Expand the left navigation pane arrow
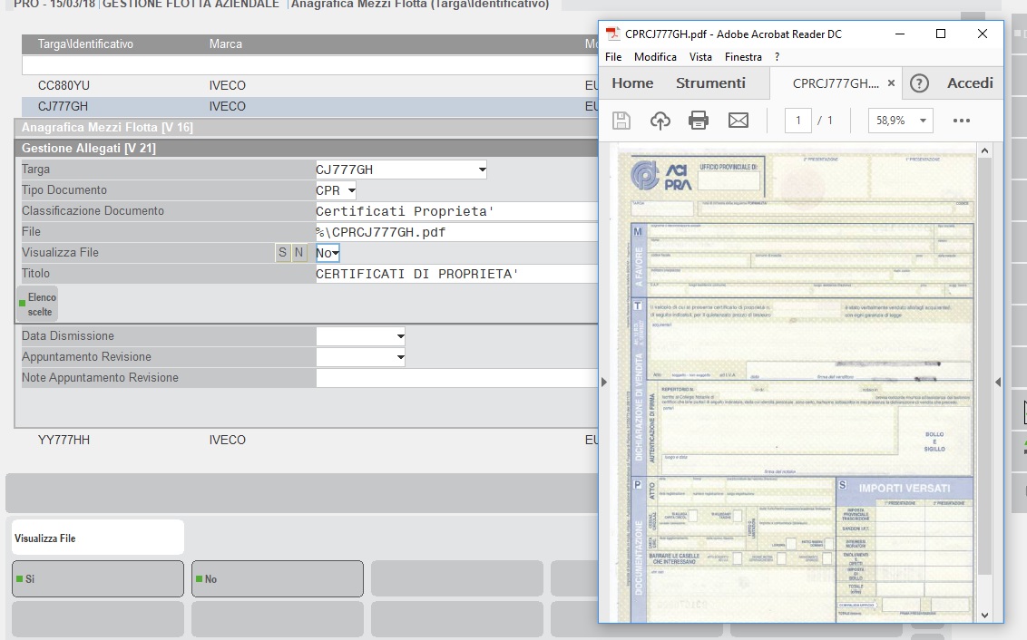The width and height of the screenshot is (1027, 640). (x=604, y=383)
